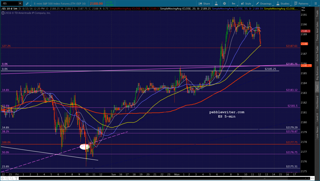Open the Drawings menu
The image size is (320, 181).
click(x=264, y=3)
